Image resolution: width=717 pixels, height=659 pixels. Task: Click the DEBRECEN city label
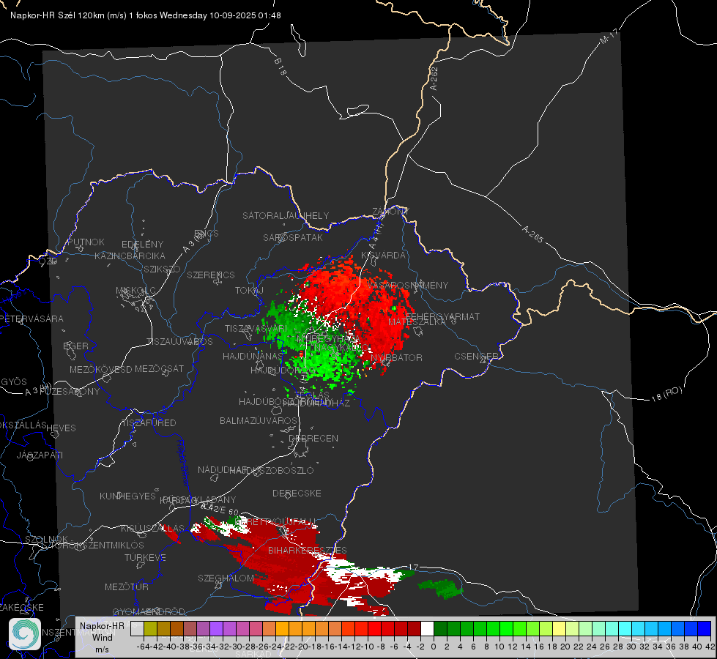[313, 438]
